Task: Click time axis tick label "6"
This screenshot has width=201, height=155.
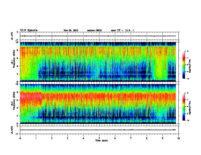Action: tap(115, 138)
